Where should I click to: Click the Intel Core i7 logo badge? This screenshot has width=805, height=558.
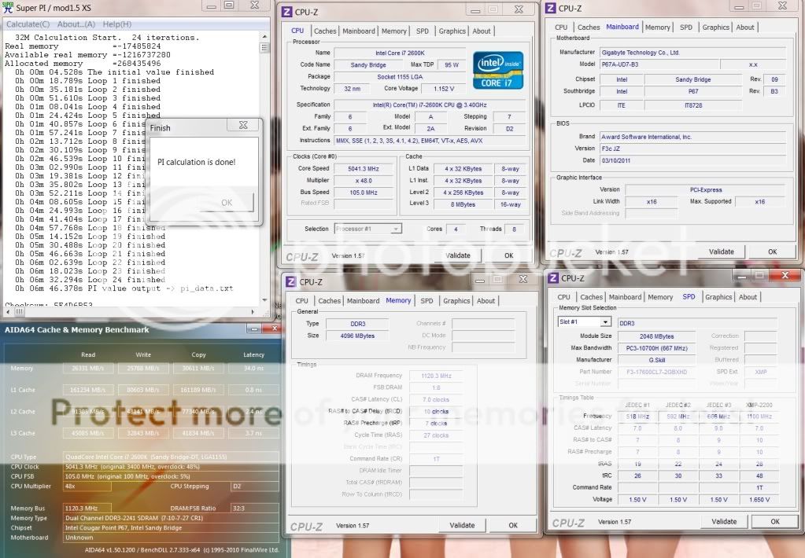pos(498,70)
